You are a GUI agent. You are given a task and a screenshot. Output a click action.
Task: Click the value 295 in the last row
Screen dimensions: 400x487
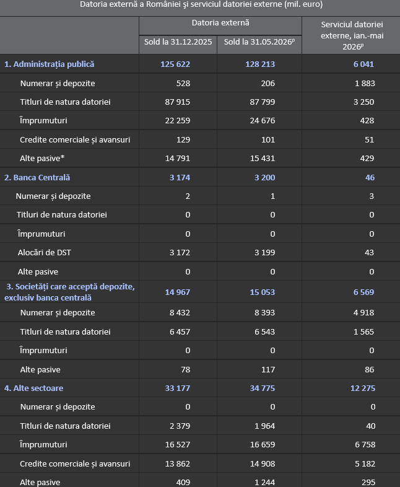tap(368, 482)
